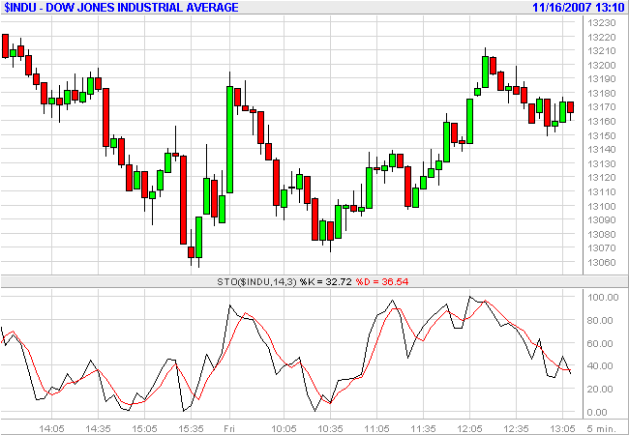Select the 13160 price axis label
The width and height of the screenshot is (629, 435).
(601, 122)
